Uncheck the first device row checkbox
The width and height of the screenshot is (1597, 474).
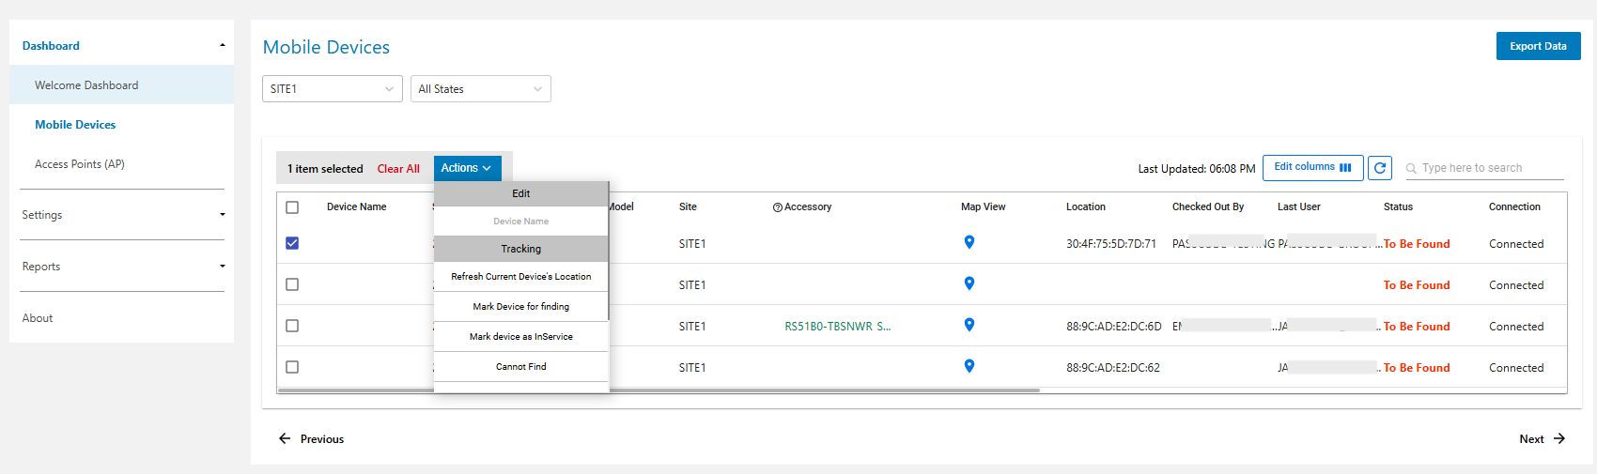pos(292,243)
